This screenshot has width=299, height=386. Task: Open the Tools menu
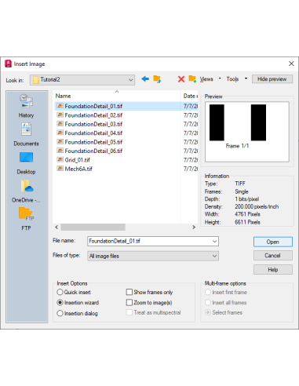[232, 79]
